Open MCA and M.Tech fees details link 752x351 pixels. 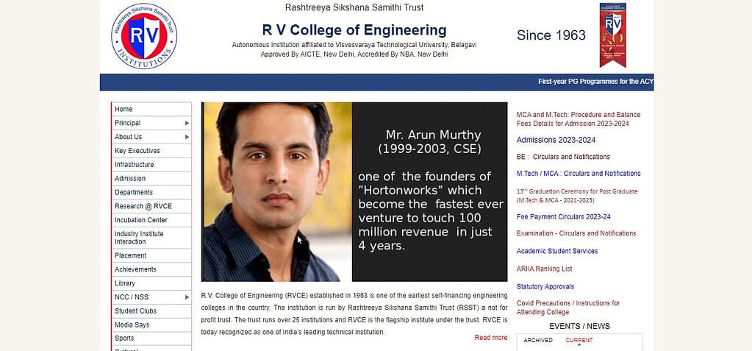[x=578, y=119]
